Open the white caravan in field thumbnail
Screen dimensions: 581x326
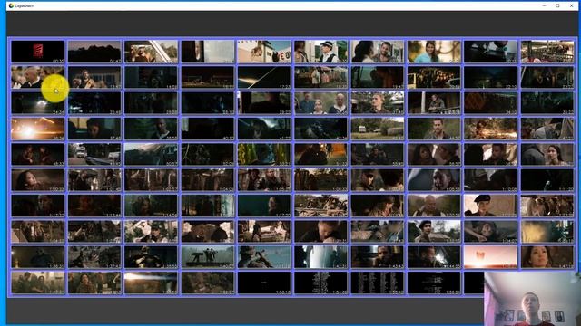pos(378,129)
